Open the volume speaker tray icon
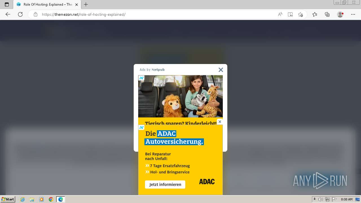This screenshot has height=203, width=361. click(x=321, y=199)
